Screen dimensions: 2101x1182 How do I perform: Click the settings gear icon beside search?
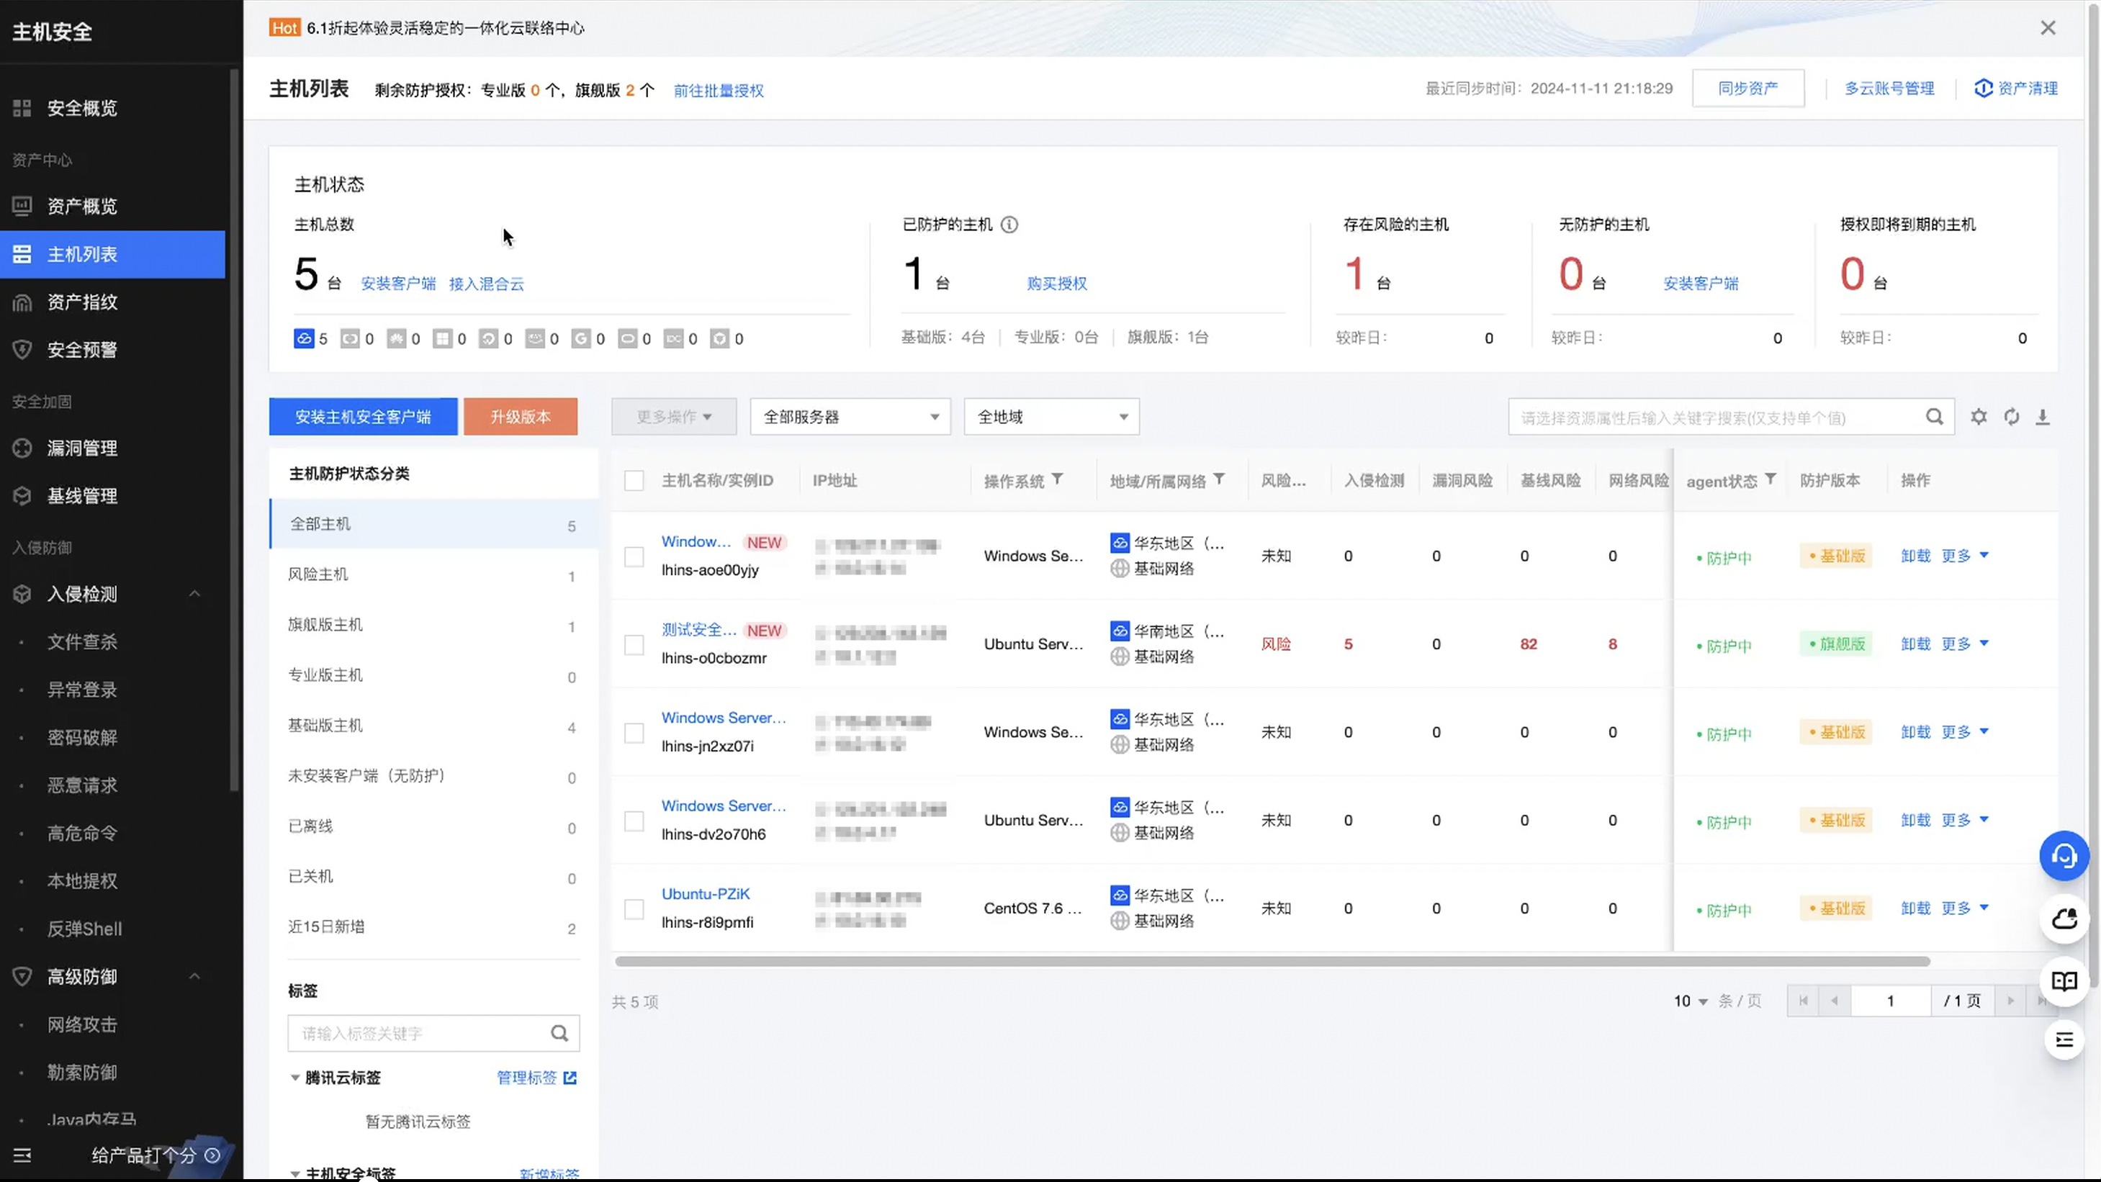(1979, 417)
